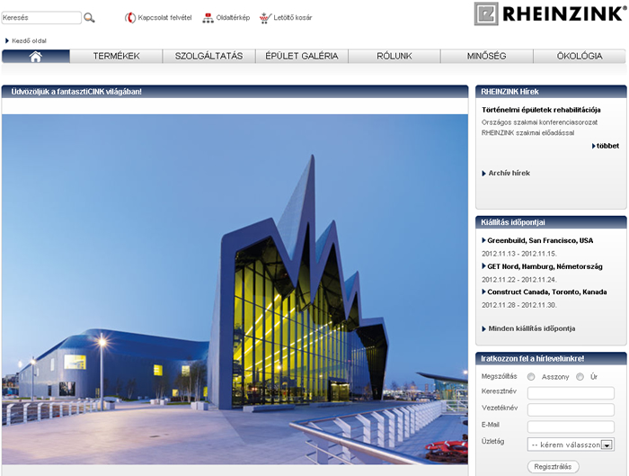This screenshot has width=629, height=476.
Task: Open the ÖKOLÓGIA menu
Action: point(580,56)
